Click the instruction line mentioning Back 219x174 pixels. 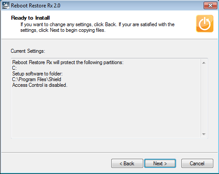click(97, 24)
